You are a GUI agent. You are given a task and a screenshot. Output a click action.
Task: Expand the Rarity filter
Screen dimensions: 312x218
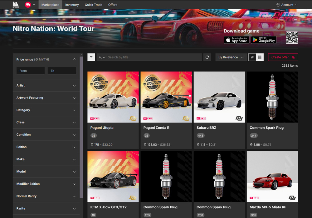(x=46, y=208)
